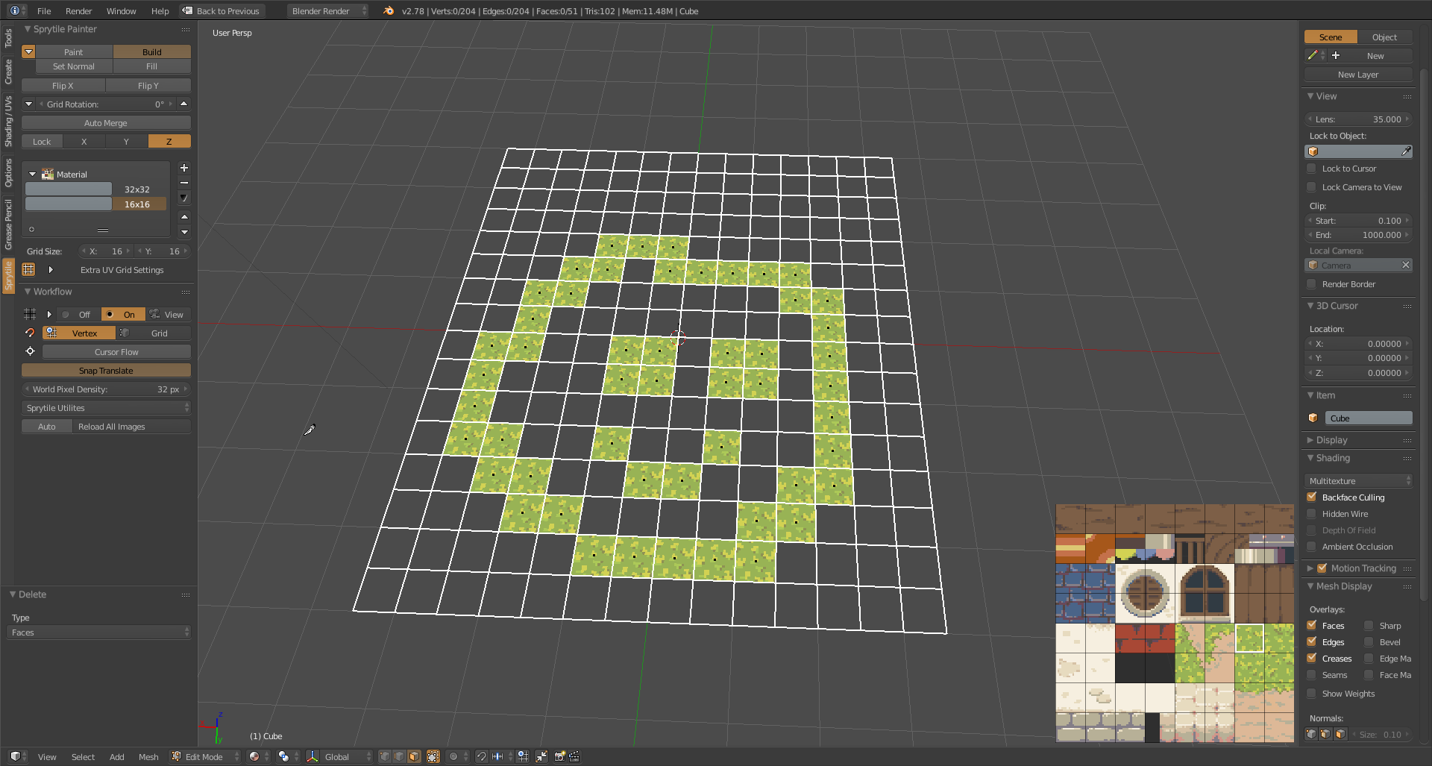This screenshot has height=766, width=1432.
Task: Expand the Display panel
Action: tap(1331, 440)
